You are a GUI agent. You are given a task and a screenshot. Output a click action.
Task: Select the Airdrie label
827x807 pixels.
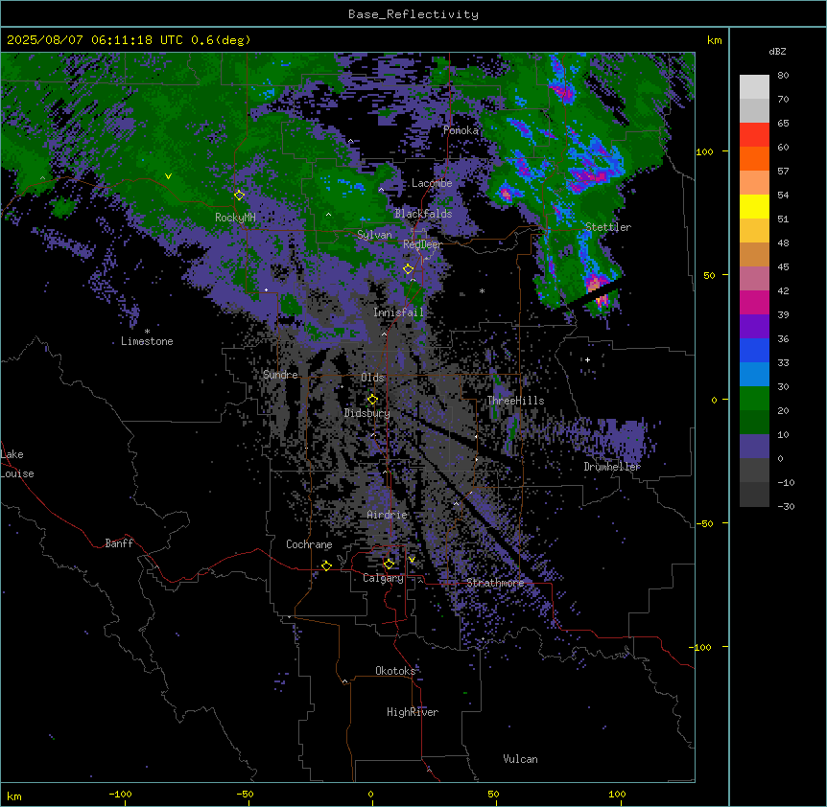coord(387,515)
